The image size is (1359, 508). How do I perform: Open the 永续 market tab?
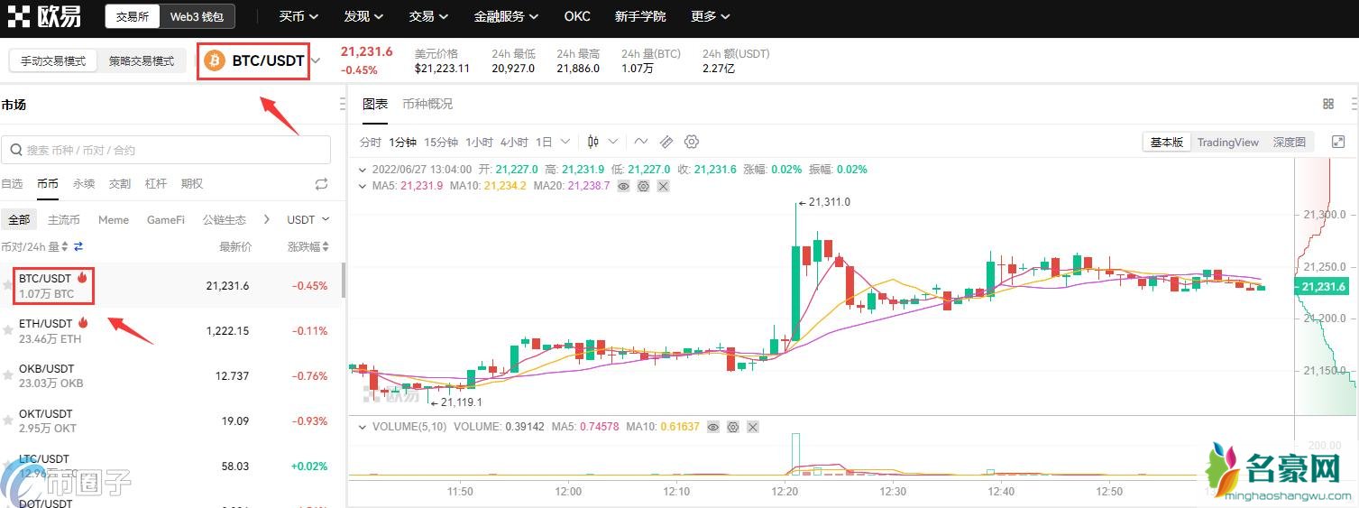tap(84, 184)
